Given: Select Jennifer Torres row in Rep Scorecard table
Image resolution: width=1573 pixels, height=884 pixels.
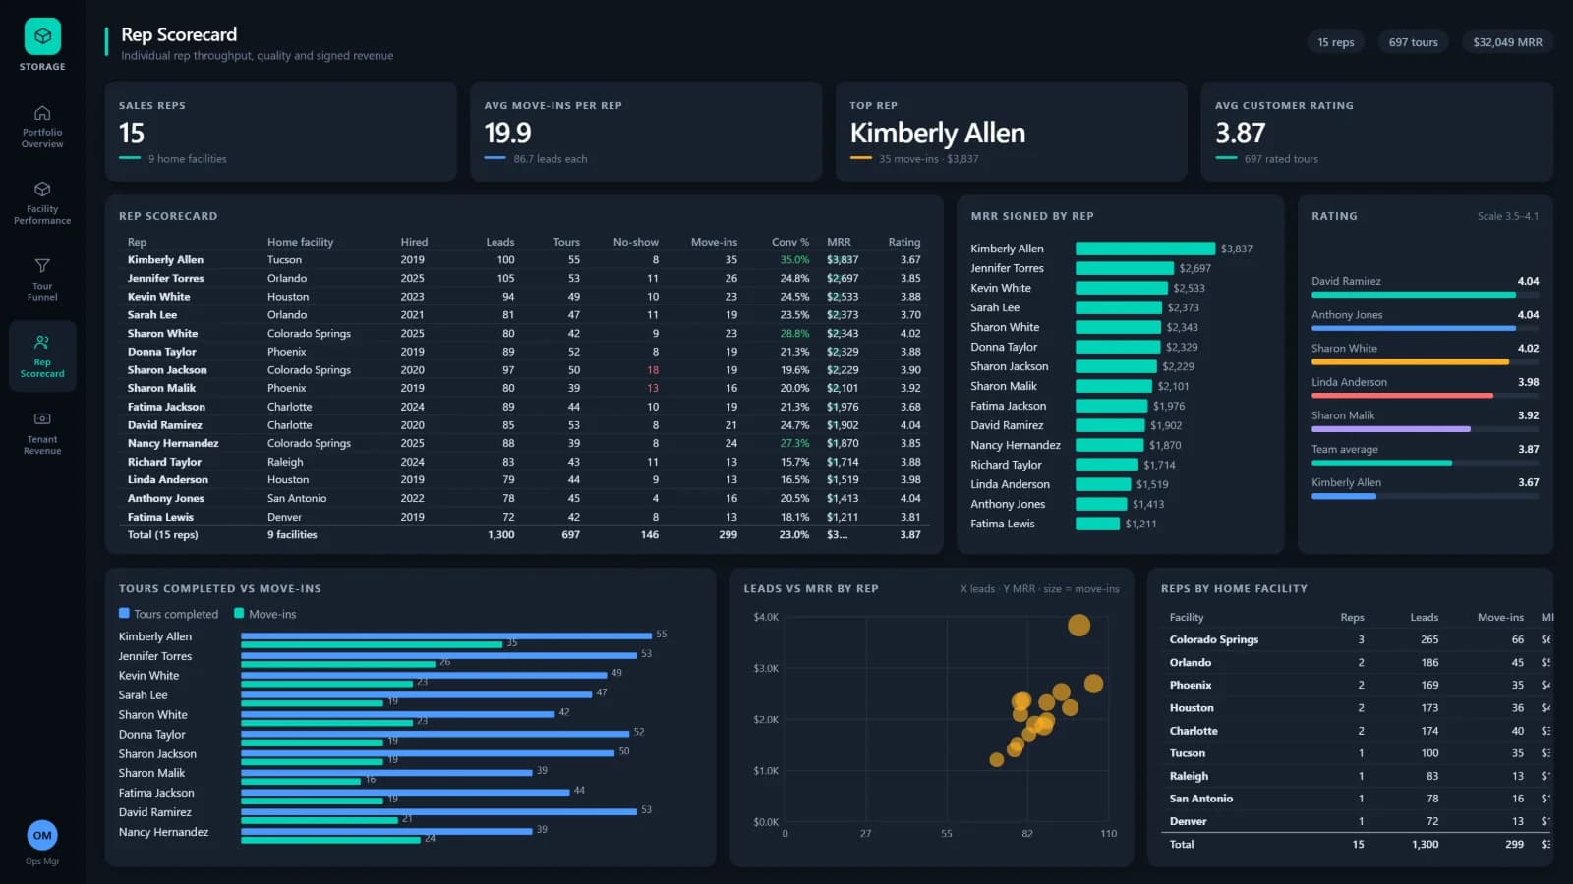Looking at the screenshot, I should tap(524, 278).
